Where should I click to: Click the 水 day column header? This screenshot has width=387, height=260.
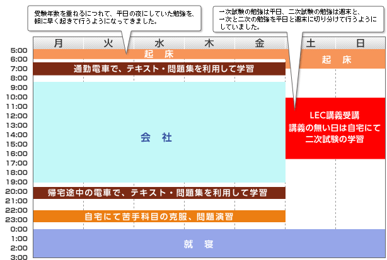click(159, 43)
